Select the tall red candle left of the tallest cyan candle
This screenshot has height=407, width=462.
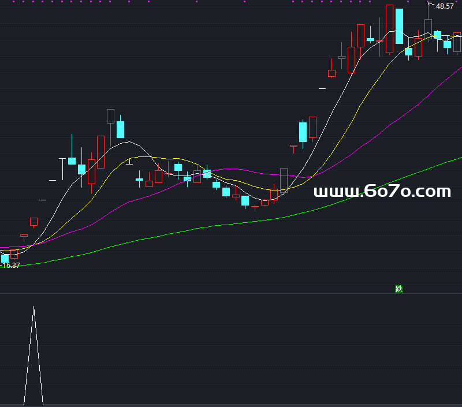[x=389, y=29]
